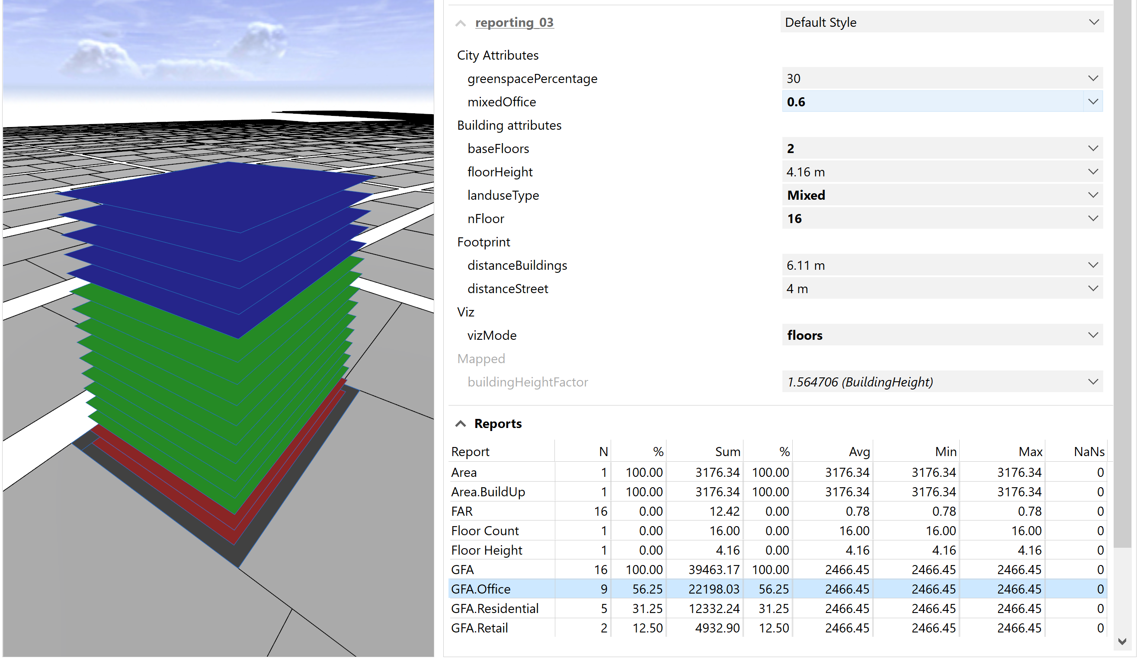This screenshot has width=1137, height=661.
Task: Click the reporting_03 rule link
Action: 514,22
